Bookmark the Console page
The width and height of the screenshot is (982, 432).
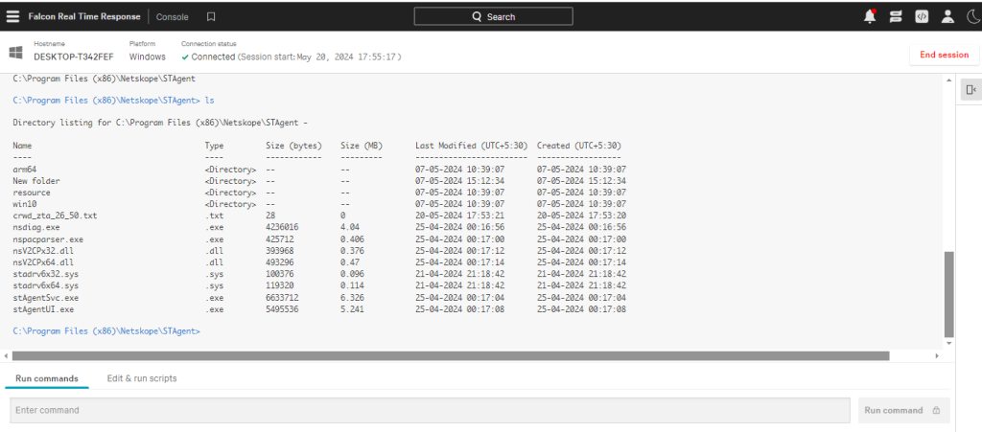[x=211, y=17]
